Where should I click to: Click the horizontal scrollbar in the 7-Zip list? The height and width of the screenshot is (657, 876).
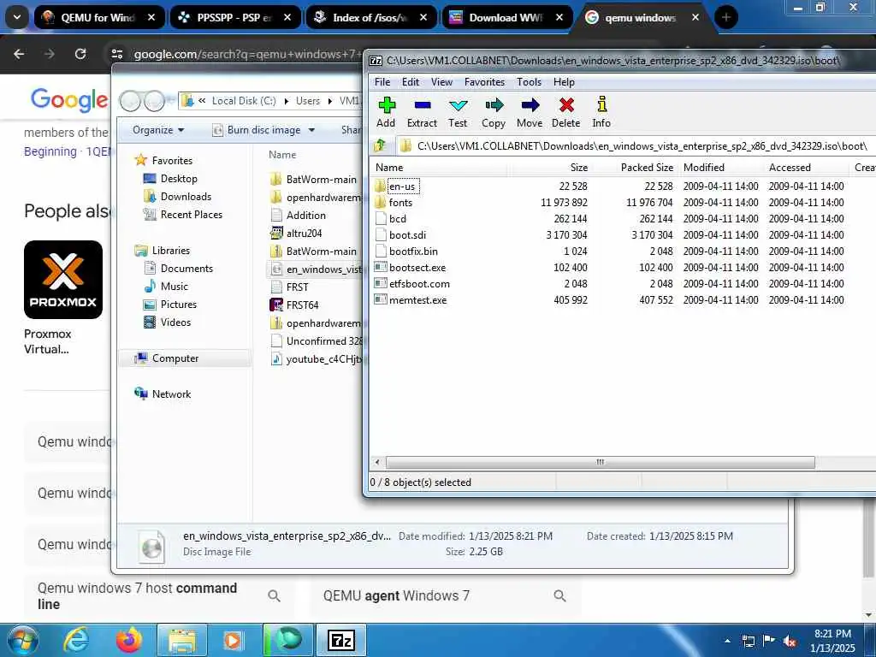point(600,462)
